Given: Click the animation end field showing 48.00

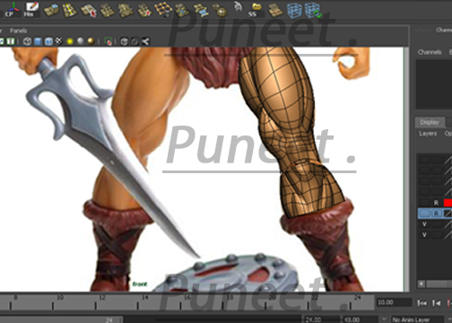Looking at the screenshot, I should pyautogui.click(x=361, y=319).
